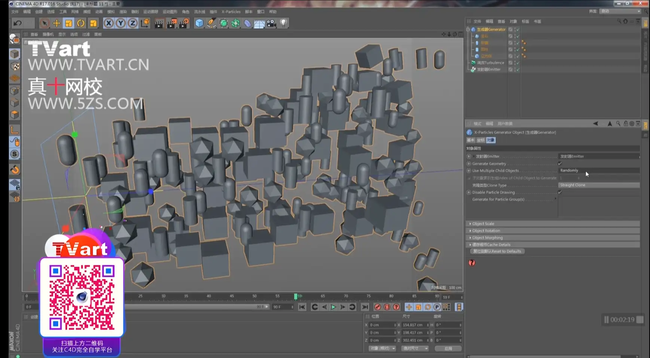Click the light bulb icon
The height and width of the screenshot is (358, 650).
[x=284, y=23]
